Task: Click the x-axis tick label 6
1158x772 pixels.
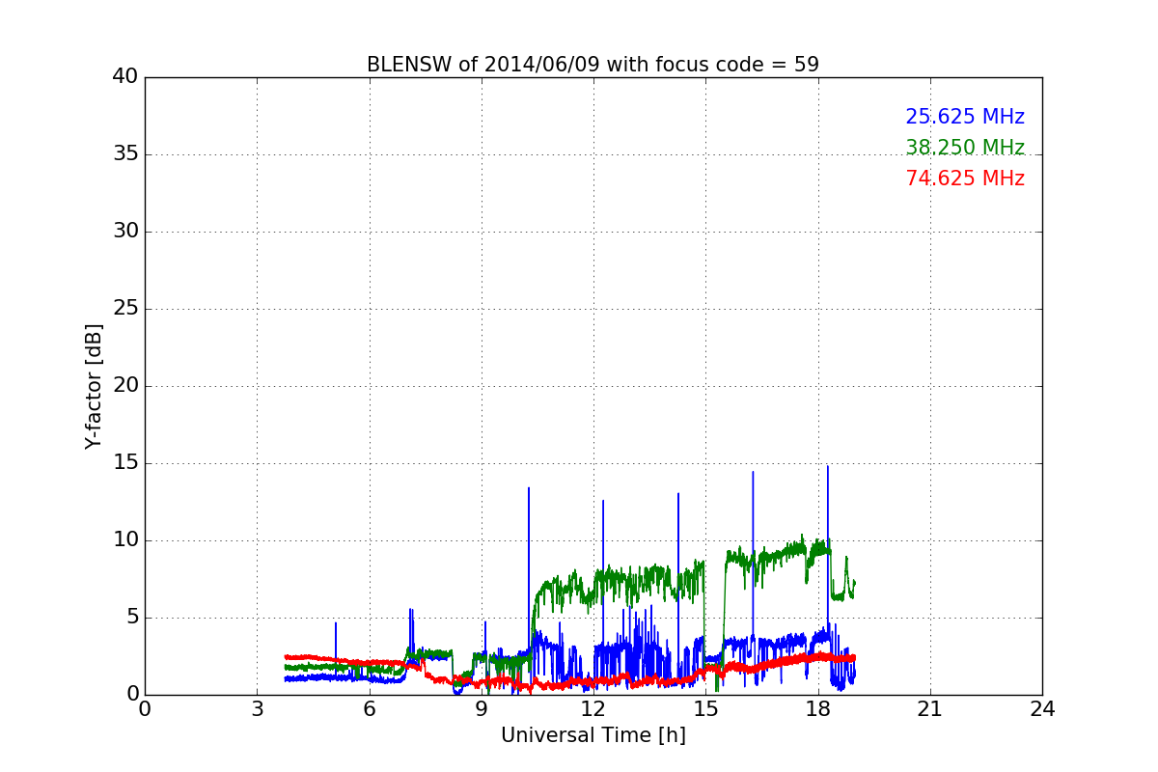Action: tap(369, 709)
